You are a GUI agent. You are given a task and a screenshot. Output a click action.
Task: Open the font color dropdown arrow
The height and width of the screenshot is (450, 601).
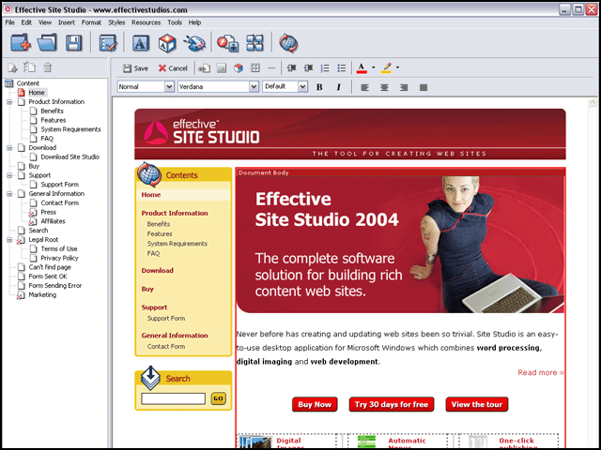(x=374, y=67)
